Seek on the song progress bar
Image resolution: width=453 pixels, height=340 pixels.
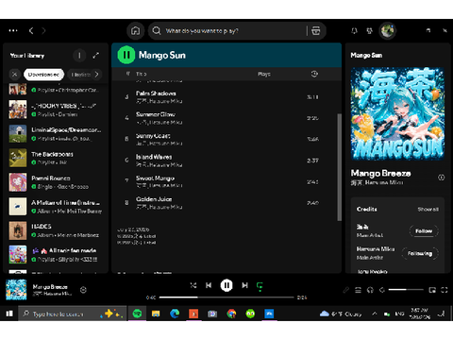tap(226, 297)
